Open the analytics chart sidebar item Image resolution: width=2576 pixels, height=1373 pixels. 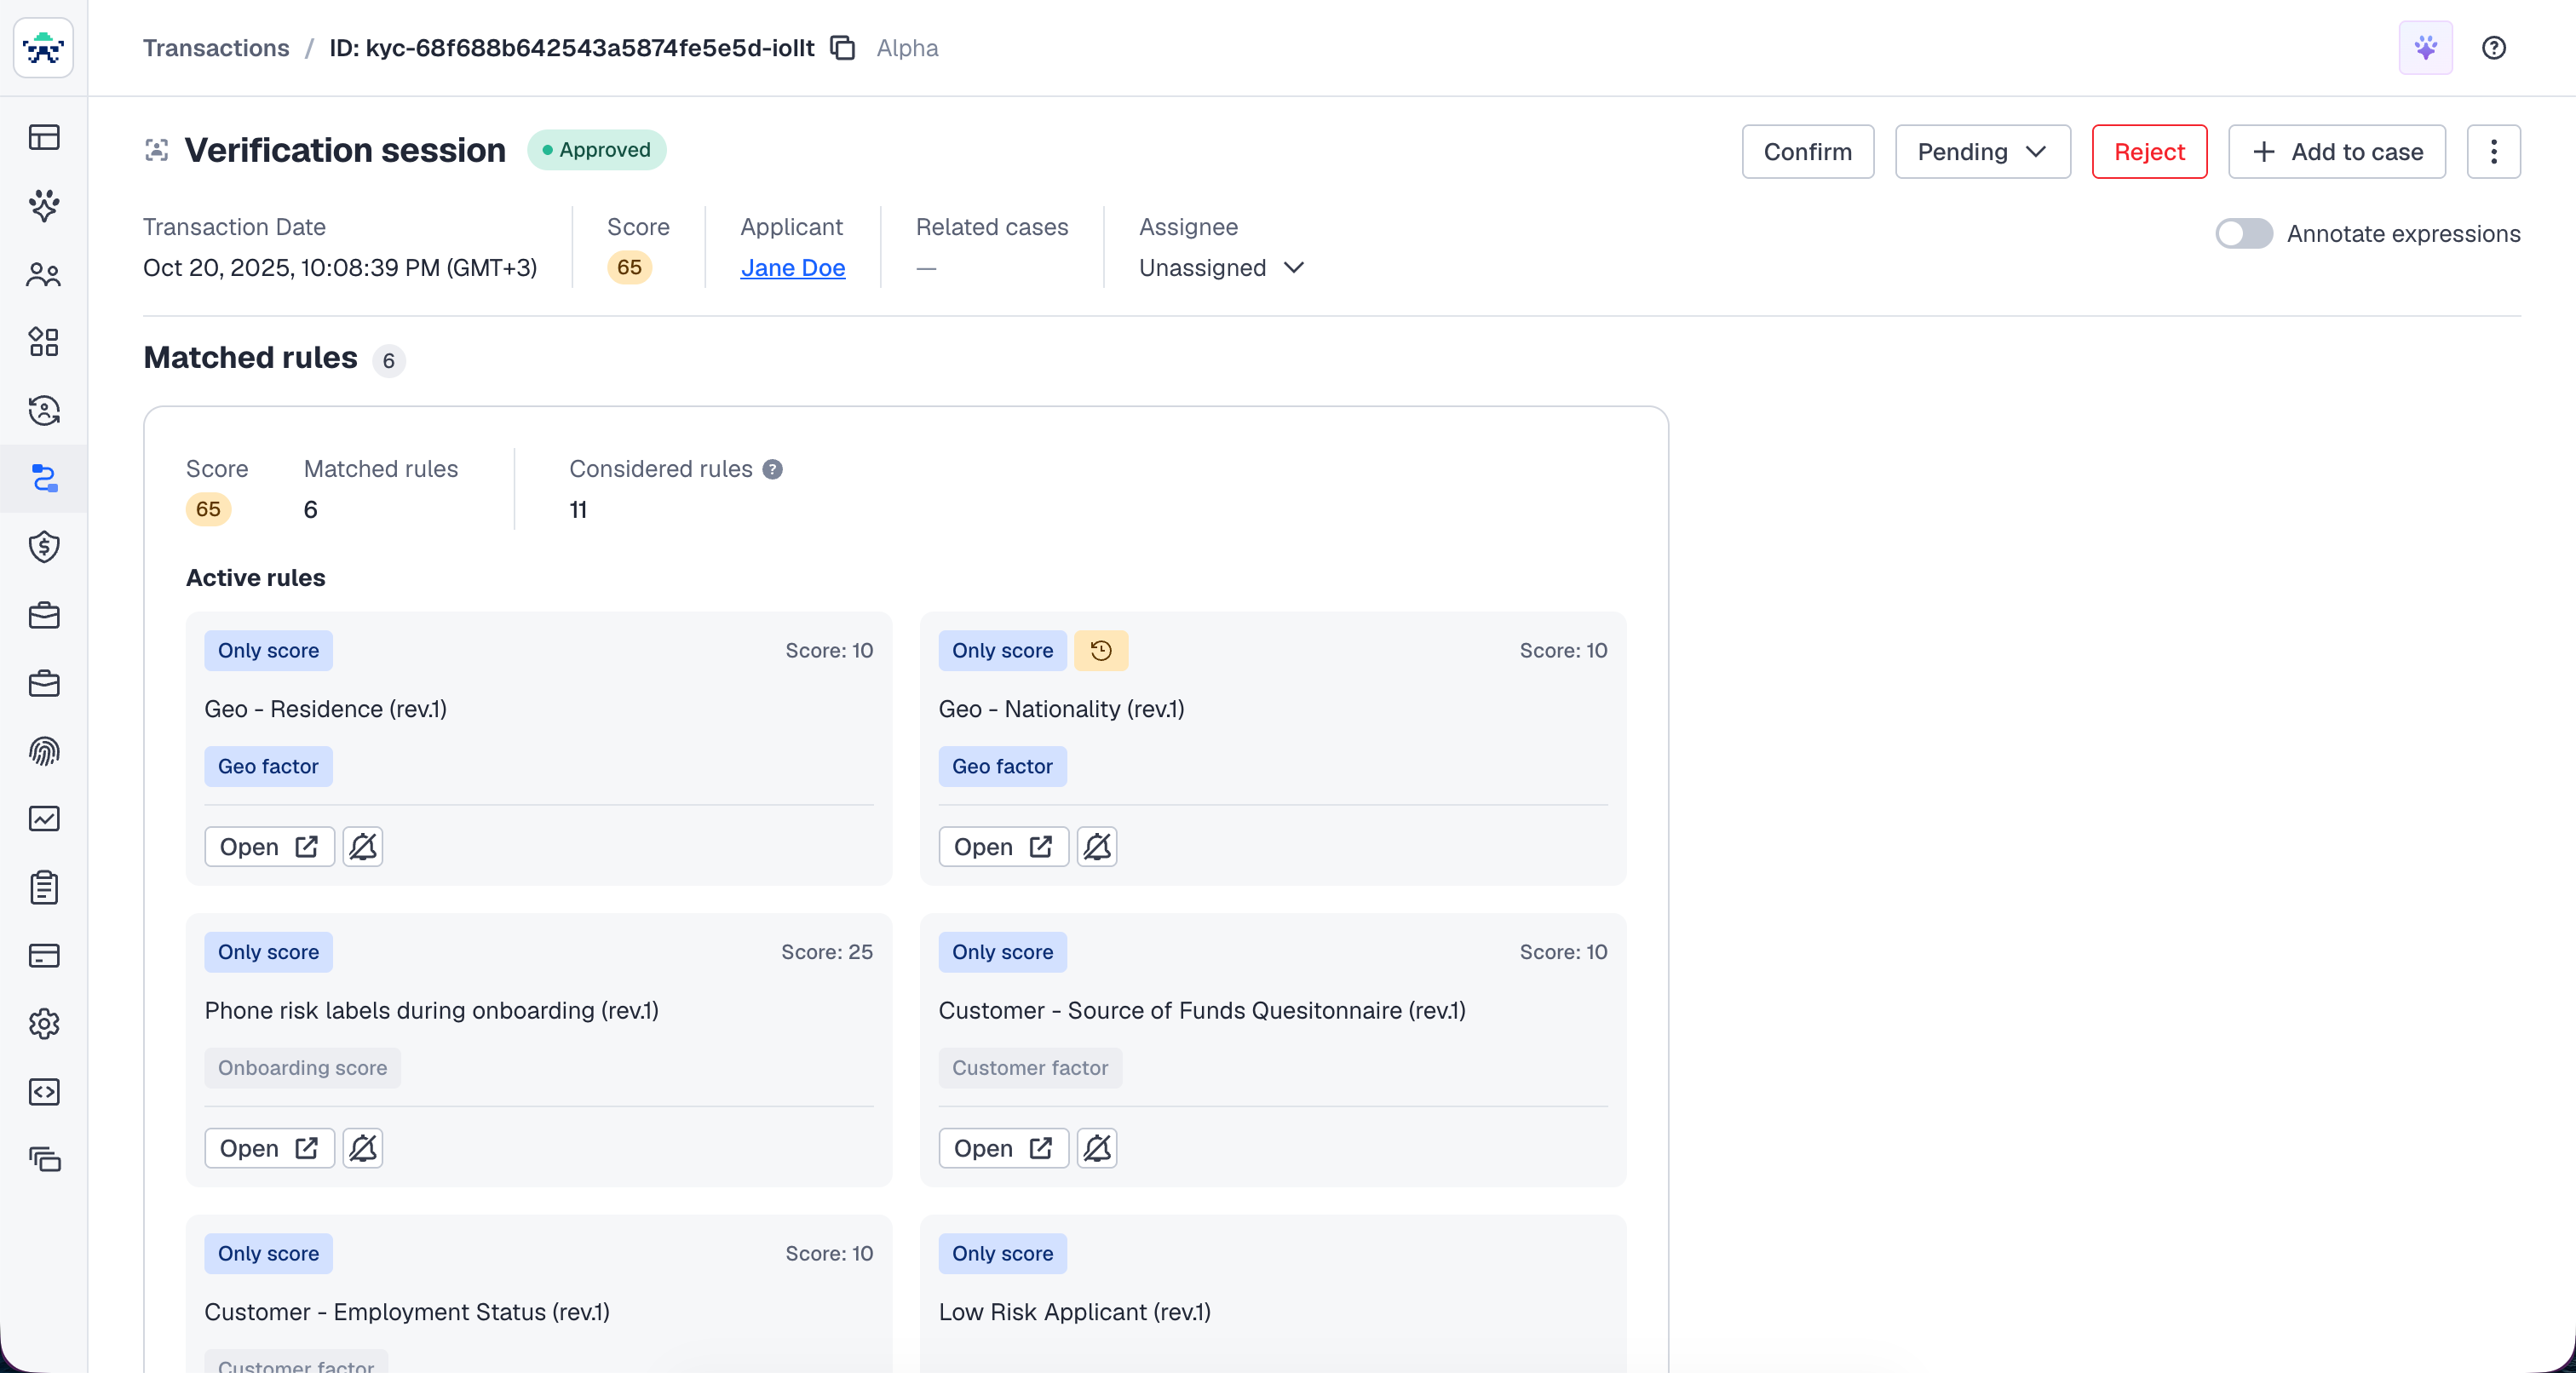(x=44, y=819)
